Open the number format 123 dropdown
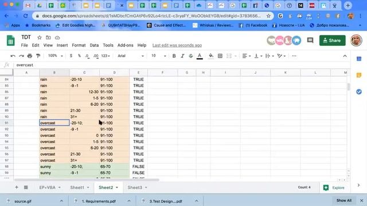 [106, 56]
